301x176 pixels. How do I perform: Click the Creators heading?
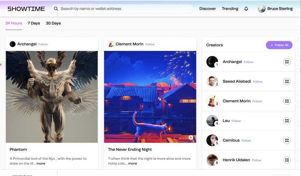click(x=214, y=45)
